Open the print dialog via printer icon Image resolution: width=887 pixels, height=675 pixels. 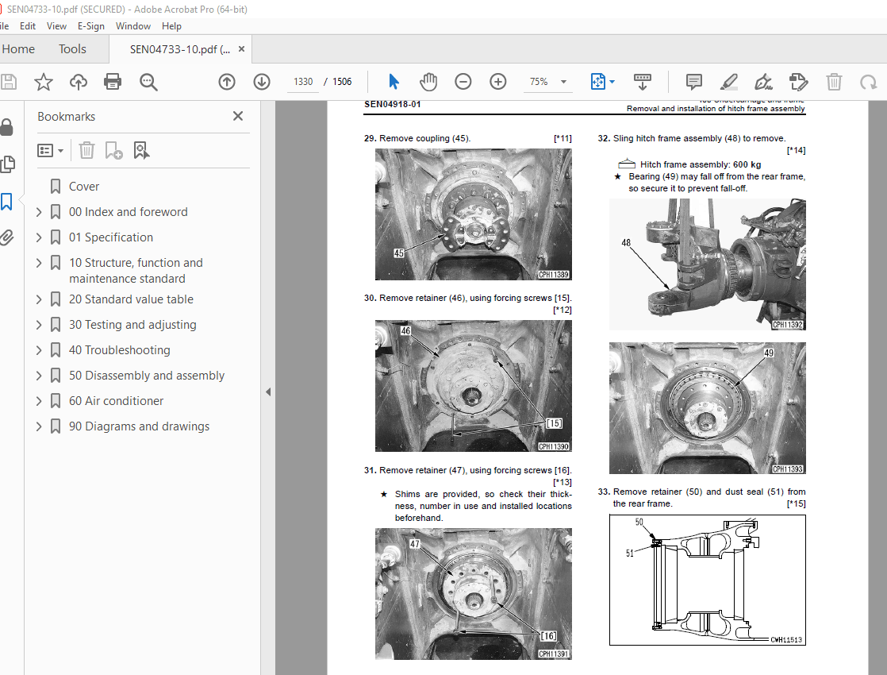pos(112,82)
